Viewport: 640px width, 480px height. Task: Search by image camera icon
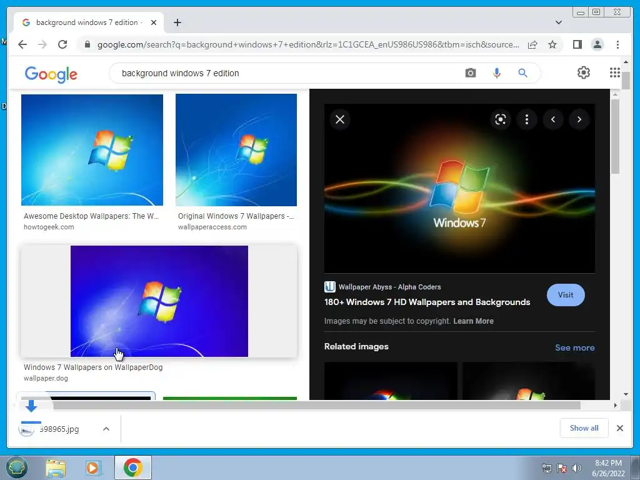(471, 73)
